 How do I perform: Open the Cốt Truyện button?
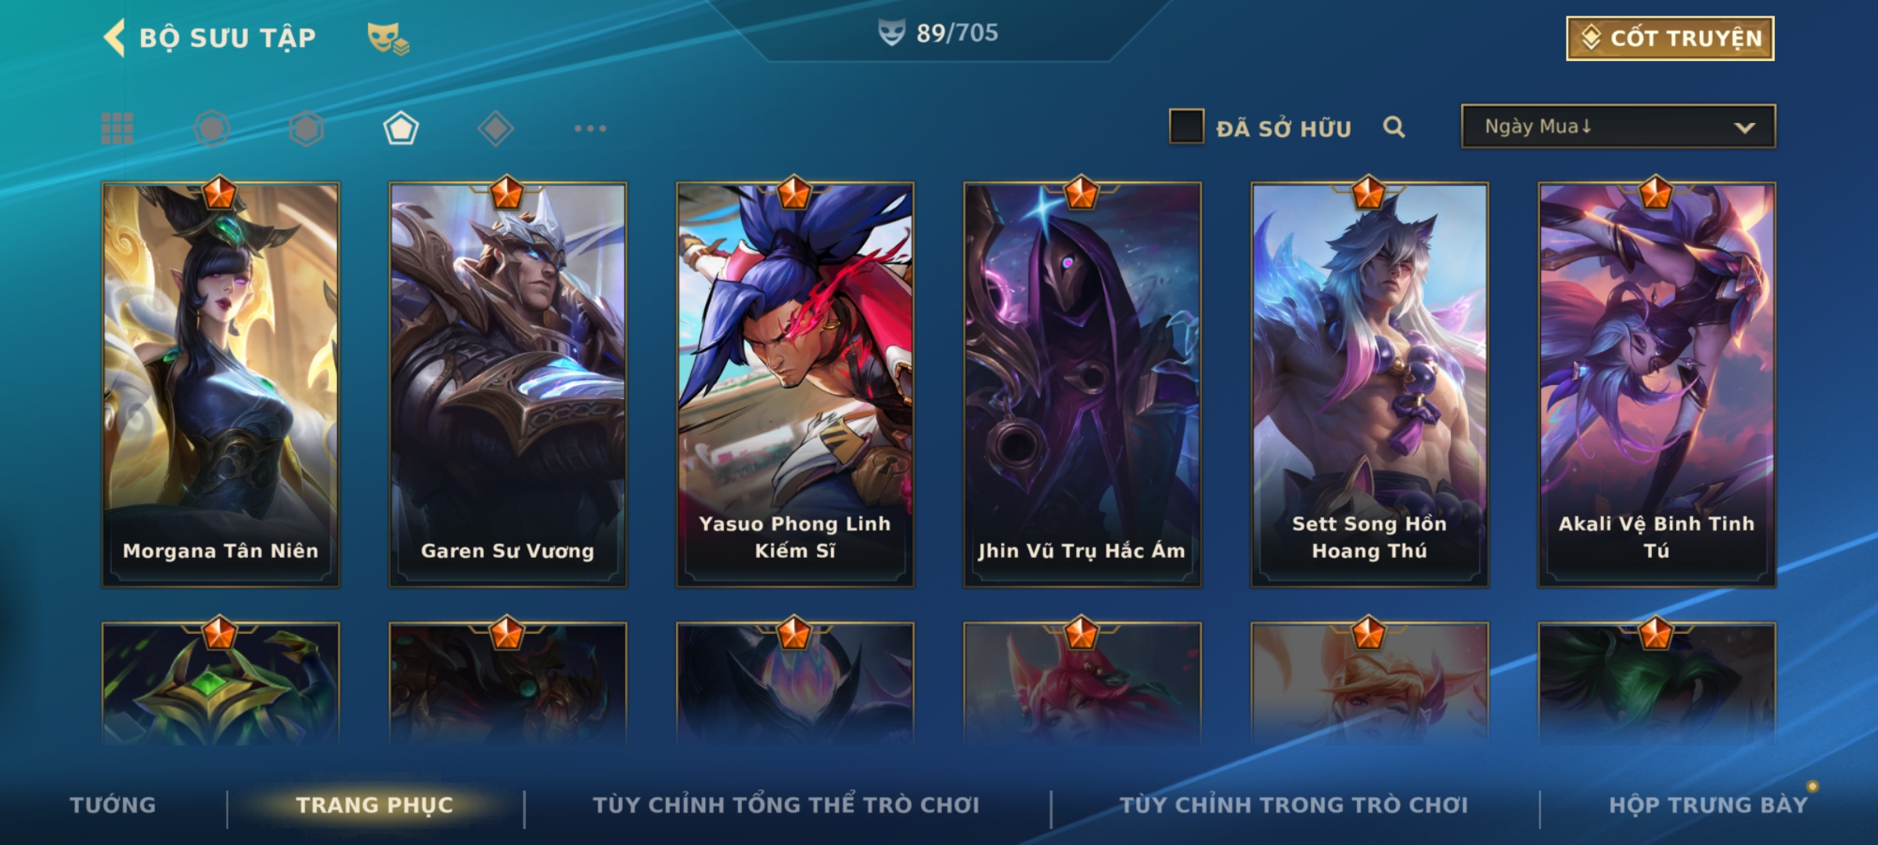coord(1670,38)
